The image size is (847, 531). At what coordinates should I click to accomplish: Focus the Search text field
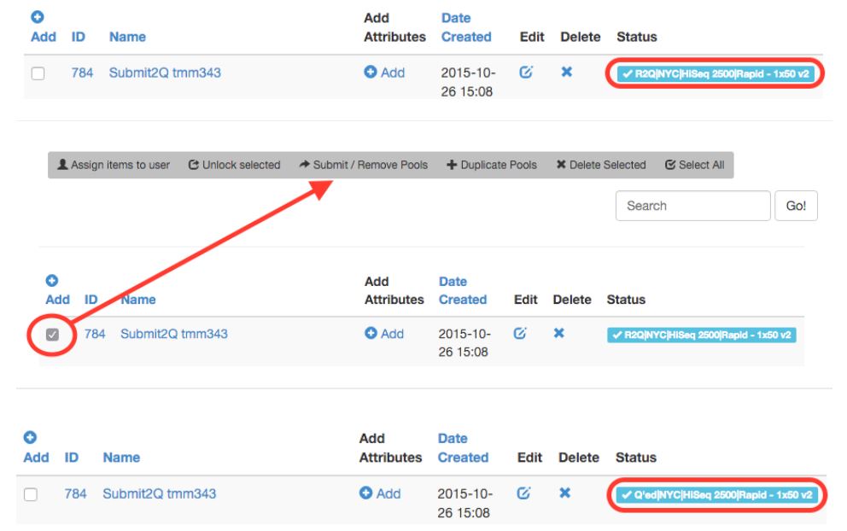tap(692, 206)
